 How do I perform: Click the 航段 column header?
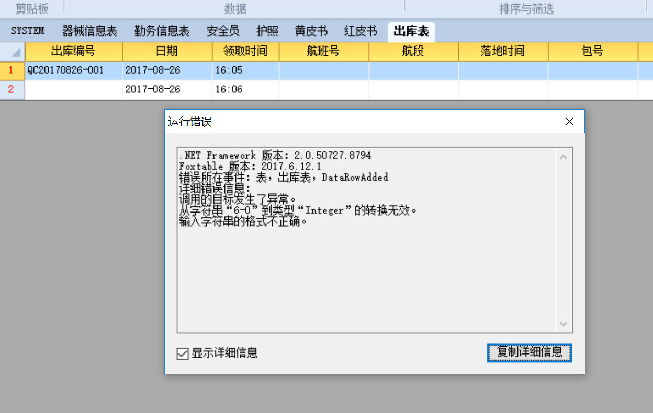pos(414,51)
